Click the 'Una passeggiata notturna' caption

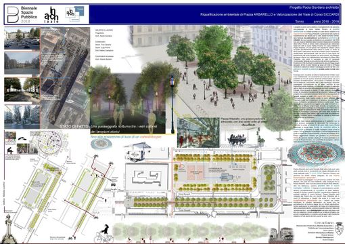(124, 127)
